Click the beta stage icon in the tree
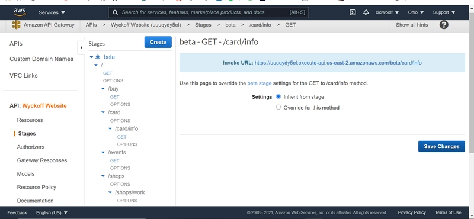474x219 pixels. [x=98, y=57]
